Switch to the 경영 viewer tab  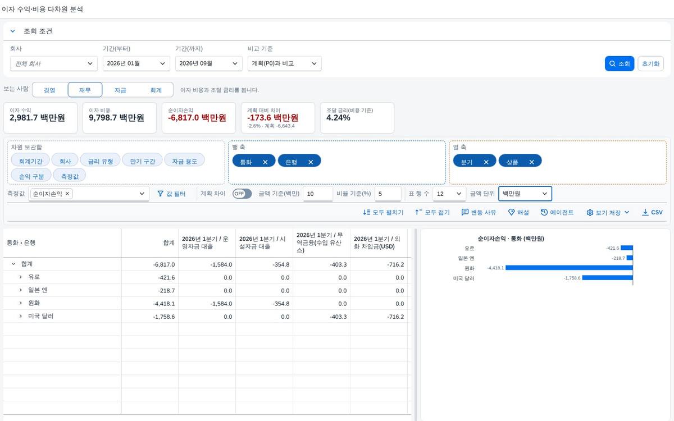[x=49, y=90]
